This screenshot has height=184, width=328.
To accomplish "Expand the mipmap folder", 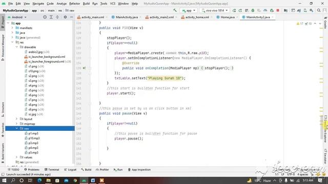I will pos(17,124).
